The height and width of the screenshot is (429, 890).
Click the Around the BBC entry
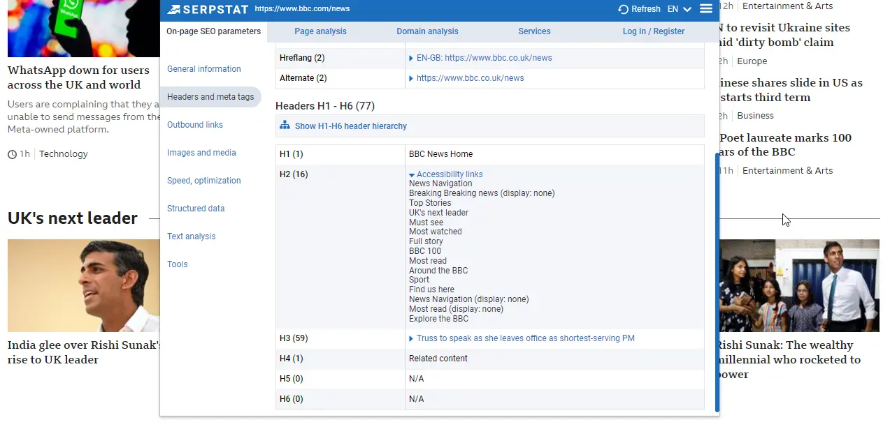pyautogui.click(x=438, y=271)
